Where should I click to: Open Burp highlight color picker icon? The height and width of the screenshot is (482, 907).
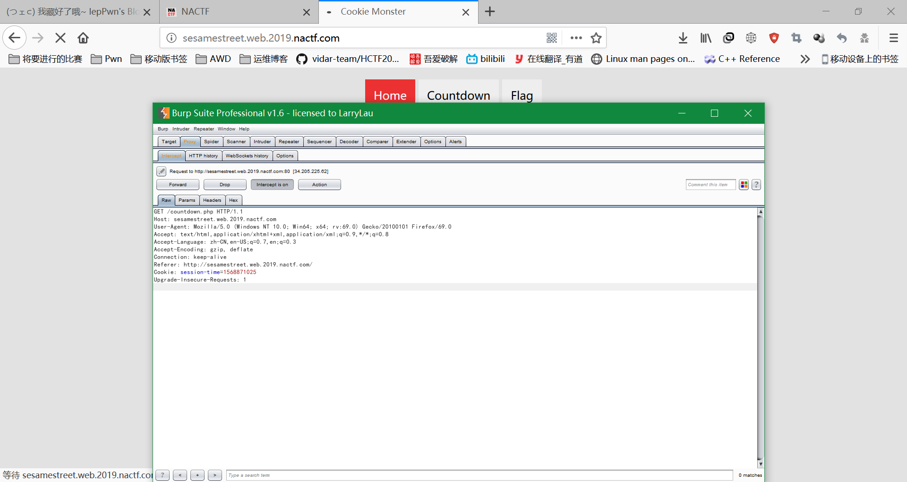[x=744, y=185]
